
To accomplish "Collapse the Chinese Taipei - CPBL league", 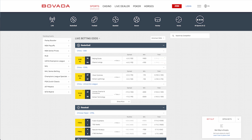I will [x=163, y=113].
